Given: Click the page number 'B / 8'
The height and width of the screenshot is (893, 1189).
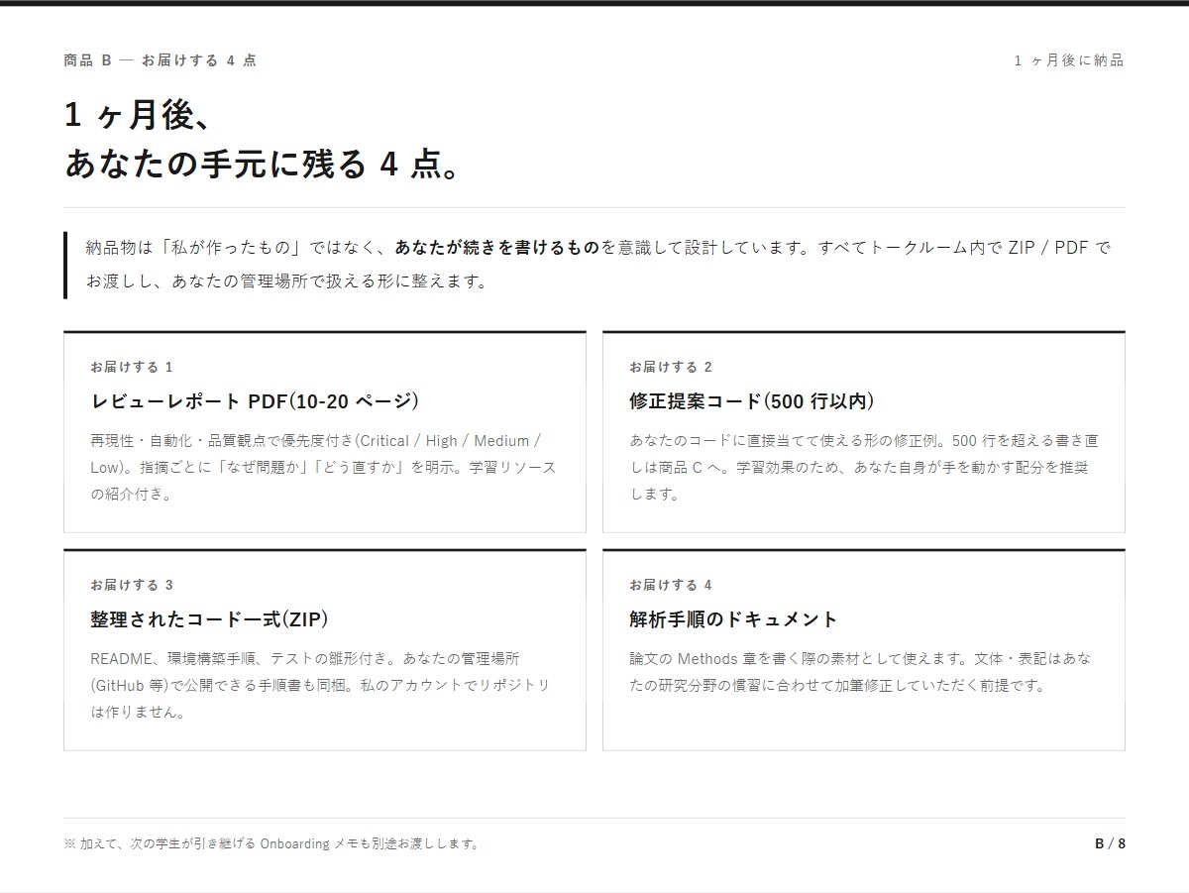Looking at the screenshot, I should [x=1110, y=844].
